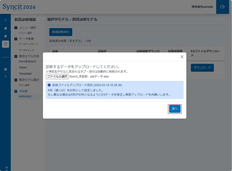The width and height of the screenshot is (232, 171).
Task: Click the ダウンロード button in the table
Action: [202, 68]
